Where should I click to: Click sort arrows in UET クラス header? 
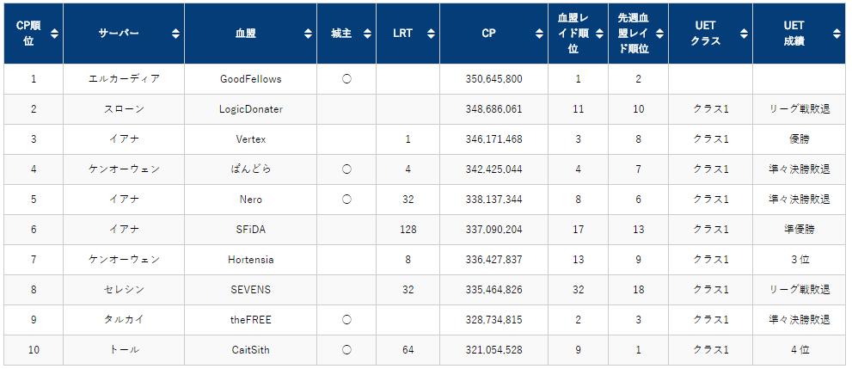[x=744, y=34]
